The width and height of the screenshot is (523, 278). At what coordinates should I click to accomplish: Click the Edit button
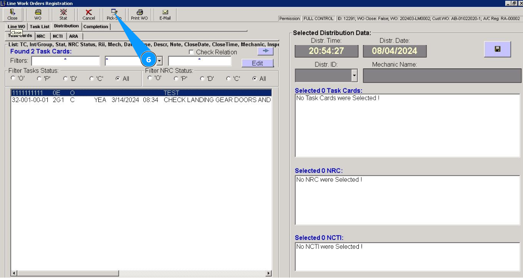pyautogui.click(x=258, y=63)
